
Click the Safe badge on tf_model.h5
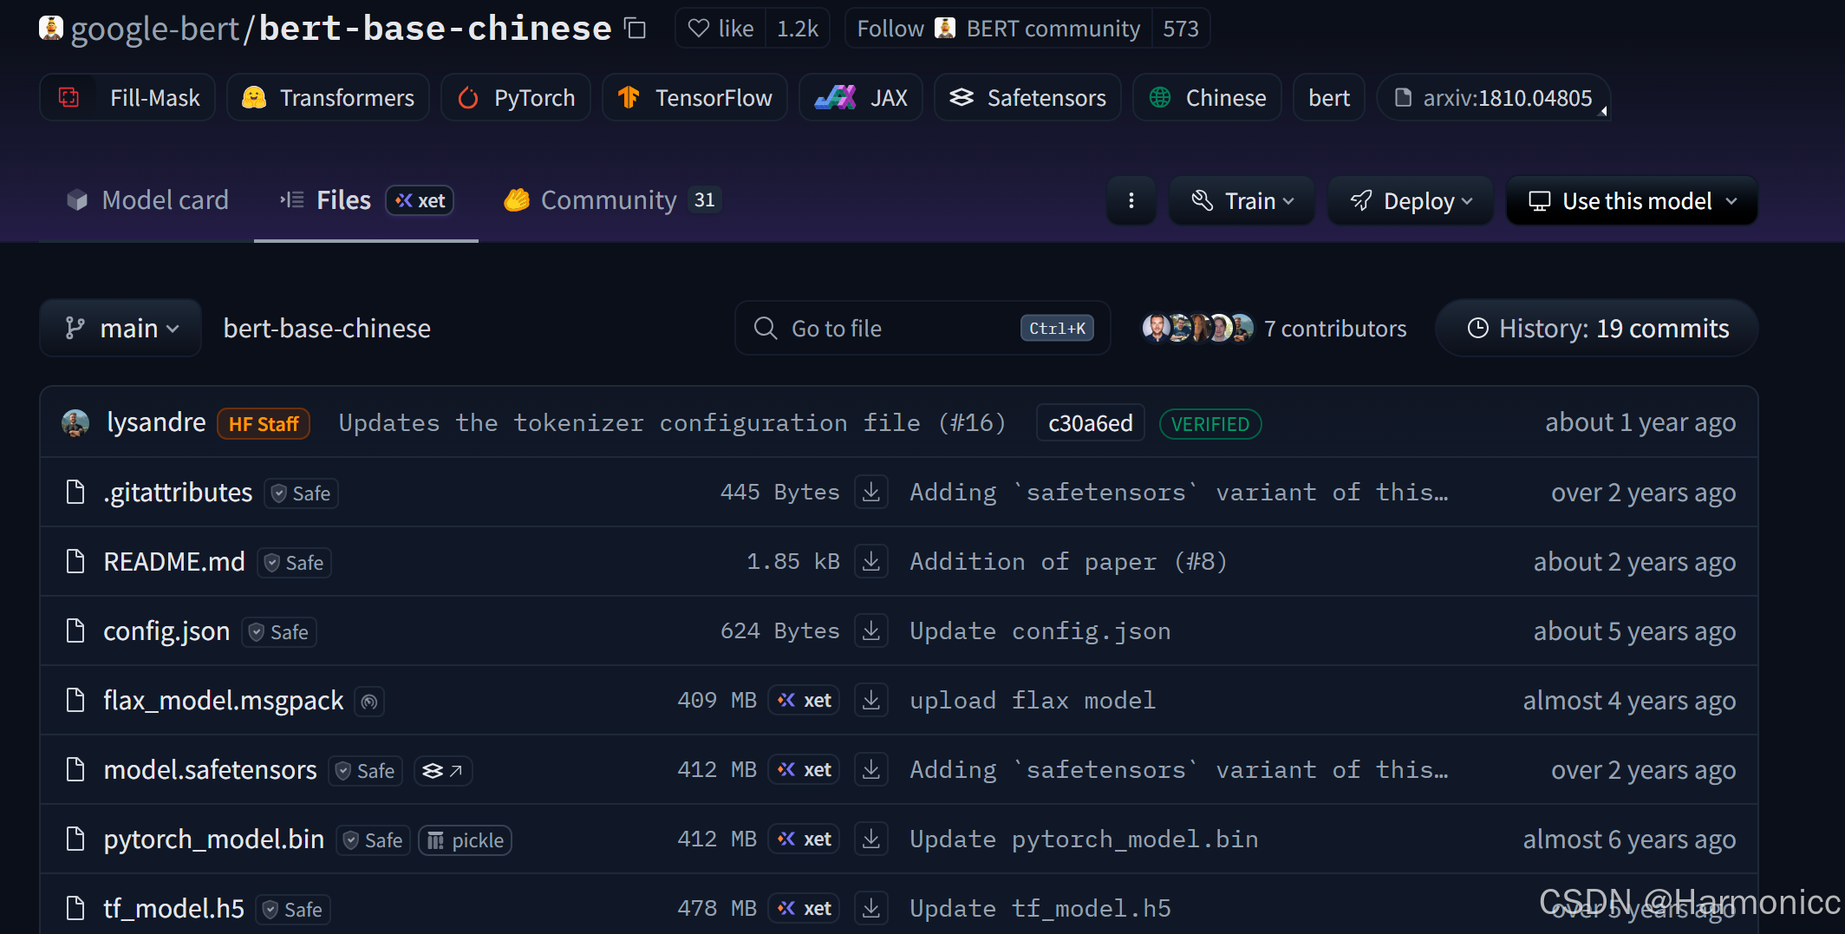[293, 910]
